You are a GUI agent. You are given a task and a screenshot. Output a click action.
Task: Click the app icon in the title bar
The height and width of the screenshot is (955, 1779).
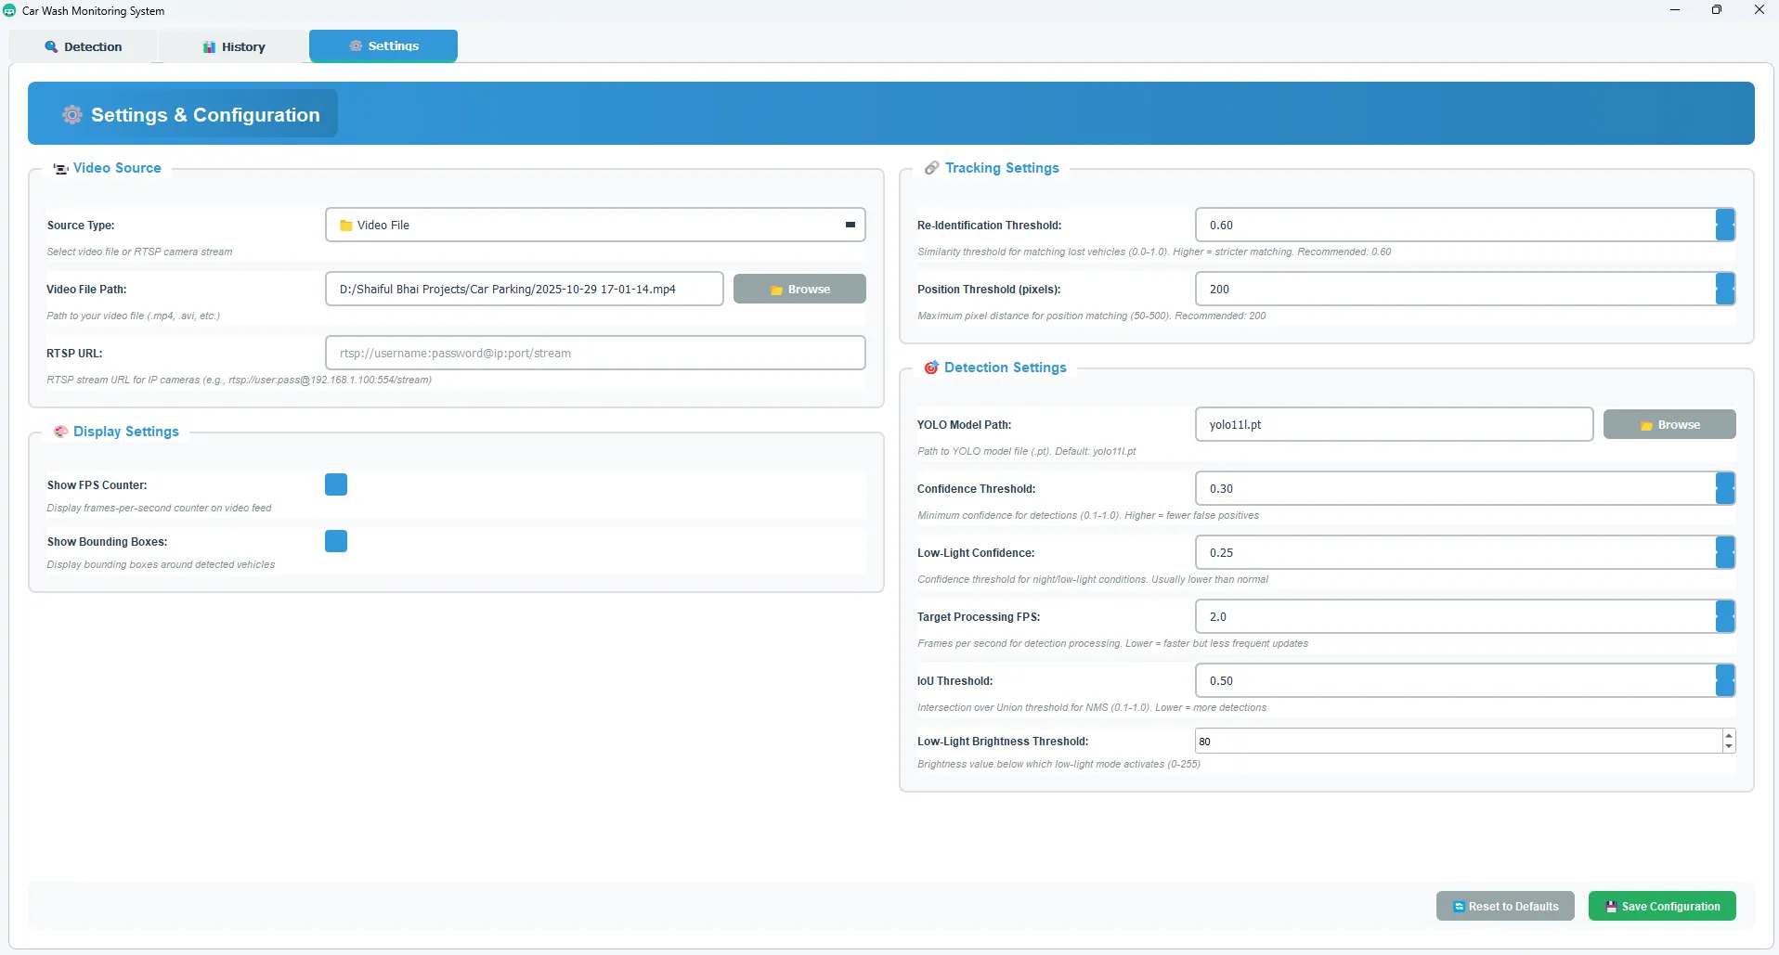9,10
